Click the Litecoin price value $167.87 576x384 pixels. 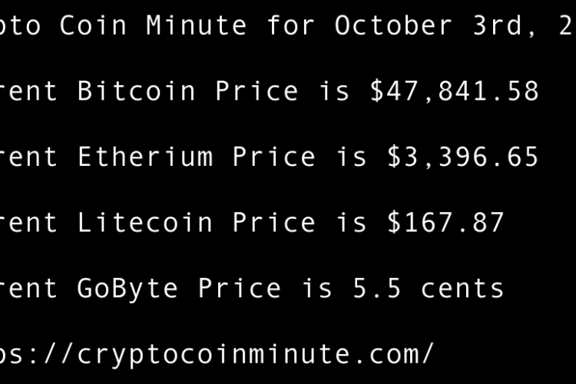445,223
